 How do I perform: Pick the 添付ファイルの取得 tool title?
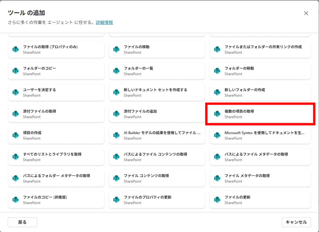click(x=40, y=111)
